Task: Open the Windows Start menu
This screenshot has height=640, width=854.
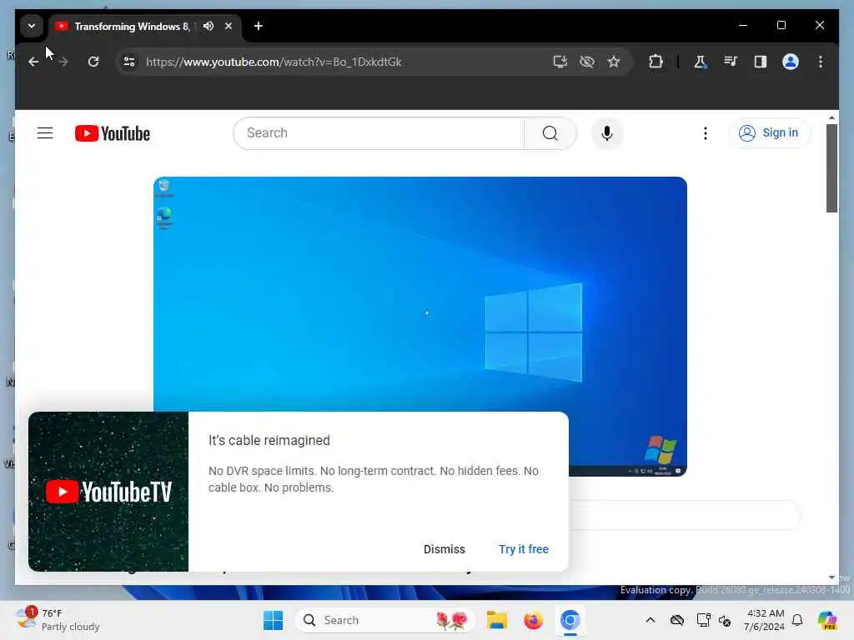Action: 273,620
